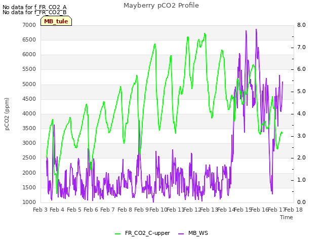Click the 2000 y-axis tick label
Viewport: 324px width, 243px height.
pos(29,173)
